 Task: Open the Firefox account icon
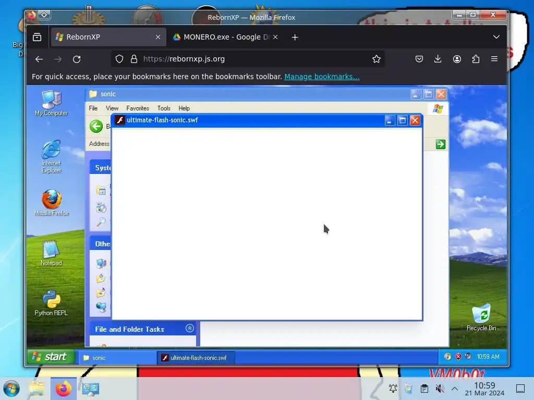pyautogui.click(x=457, y=59)
